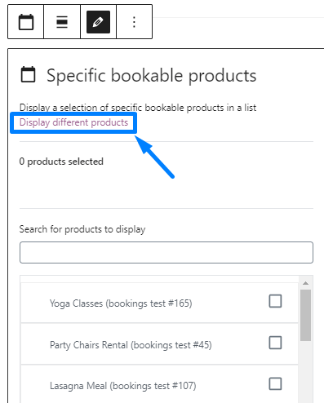Focus the product search field
The width and height of the screenshot is (324, 403).
click(166, 252)
